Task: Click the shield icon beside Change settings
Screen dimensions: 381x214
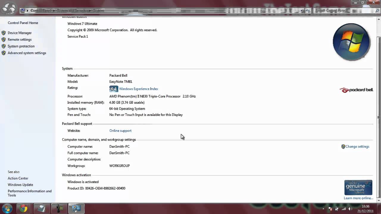Action: pos(343,147)
